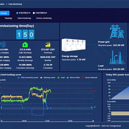Click the blue charging battery icon
This screenshot has width=129, height=129.
(3, 45)
